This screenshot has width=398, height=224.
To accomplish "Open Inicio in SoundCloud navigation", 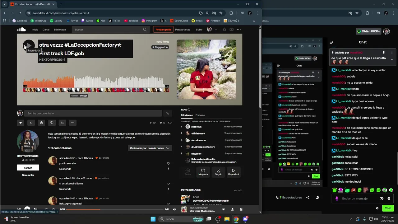I will [x=35, y=30].
